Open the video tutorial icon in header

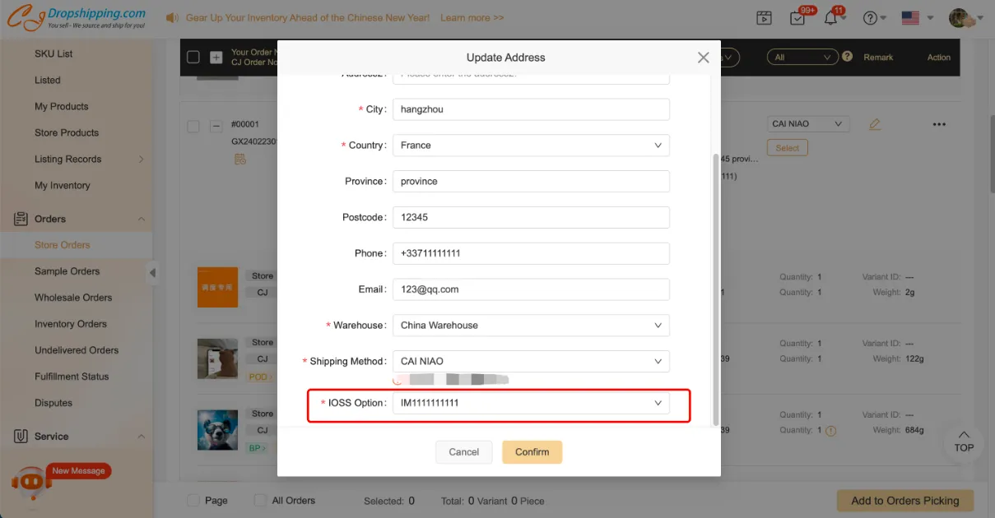pos(765,18)
